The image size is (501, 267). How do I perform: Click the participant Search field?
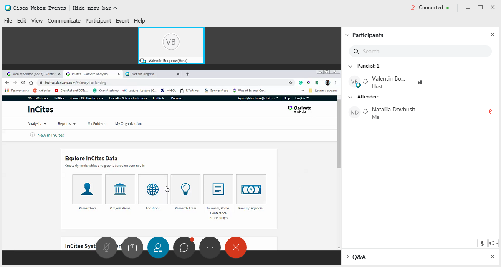click(x=420, y=51)
